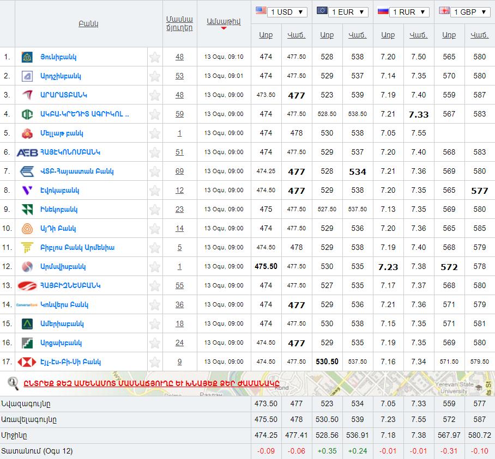Click the Ameriabank green logo icon
The width and height of the screenshot is (495, 459).
(27, 324)
